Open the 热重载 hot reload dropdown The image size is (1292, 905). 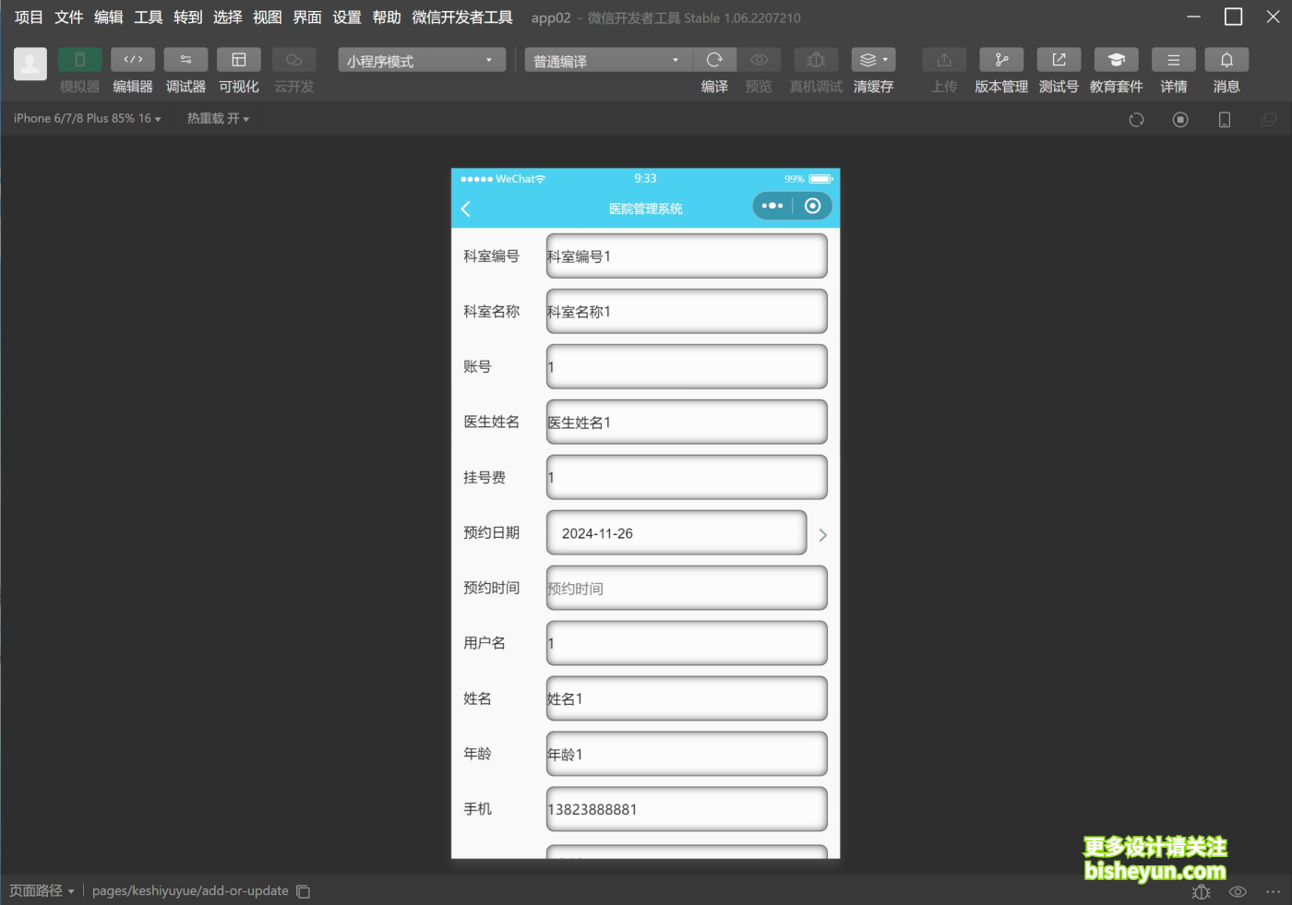[218, 118]
